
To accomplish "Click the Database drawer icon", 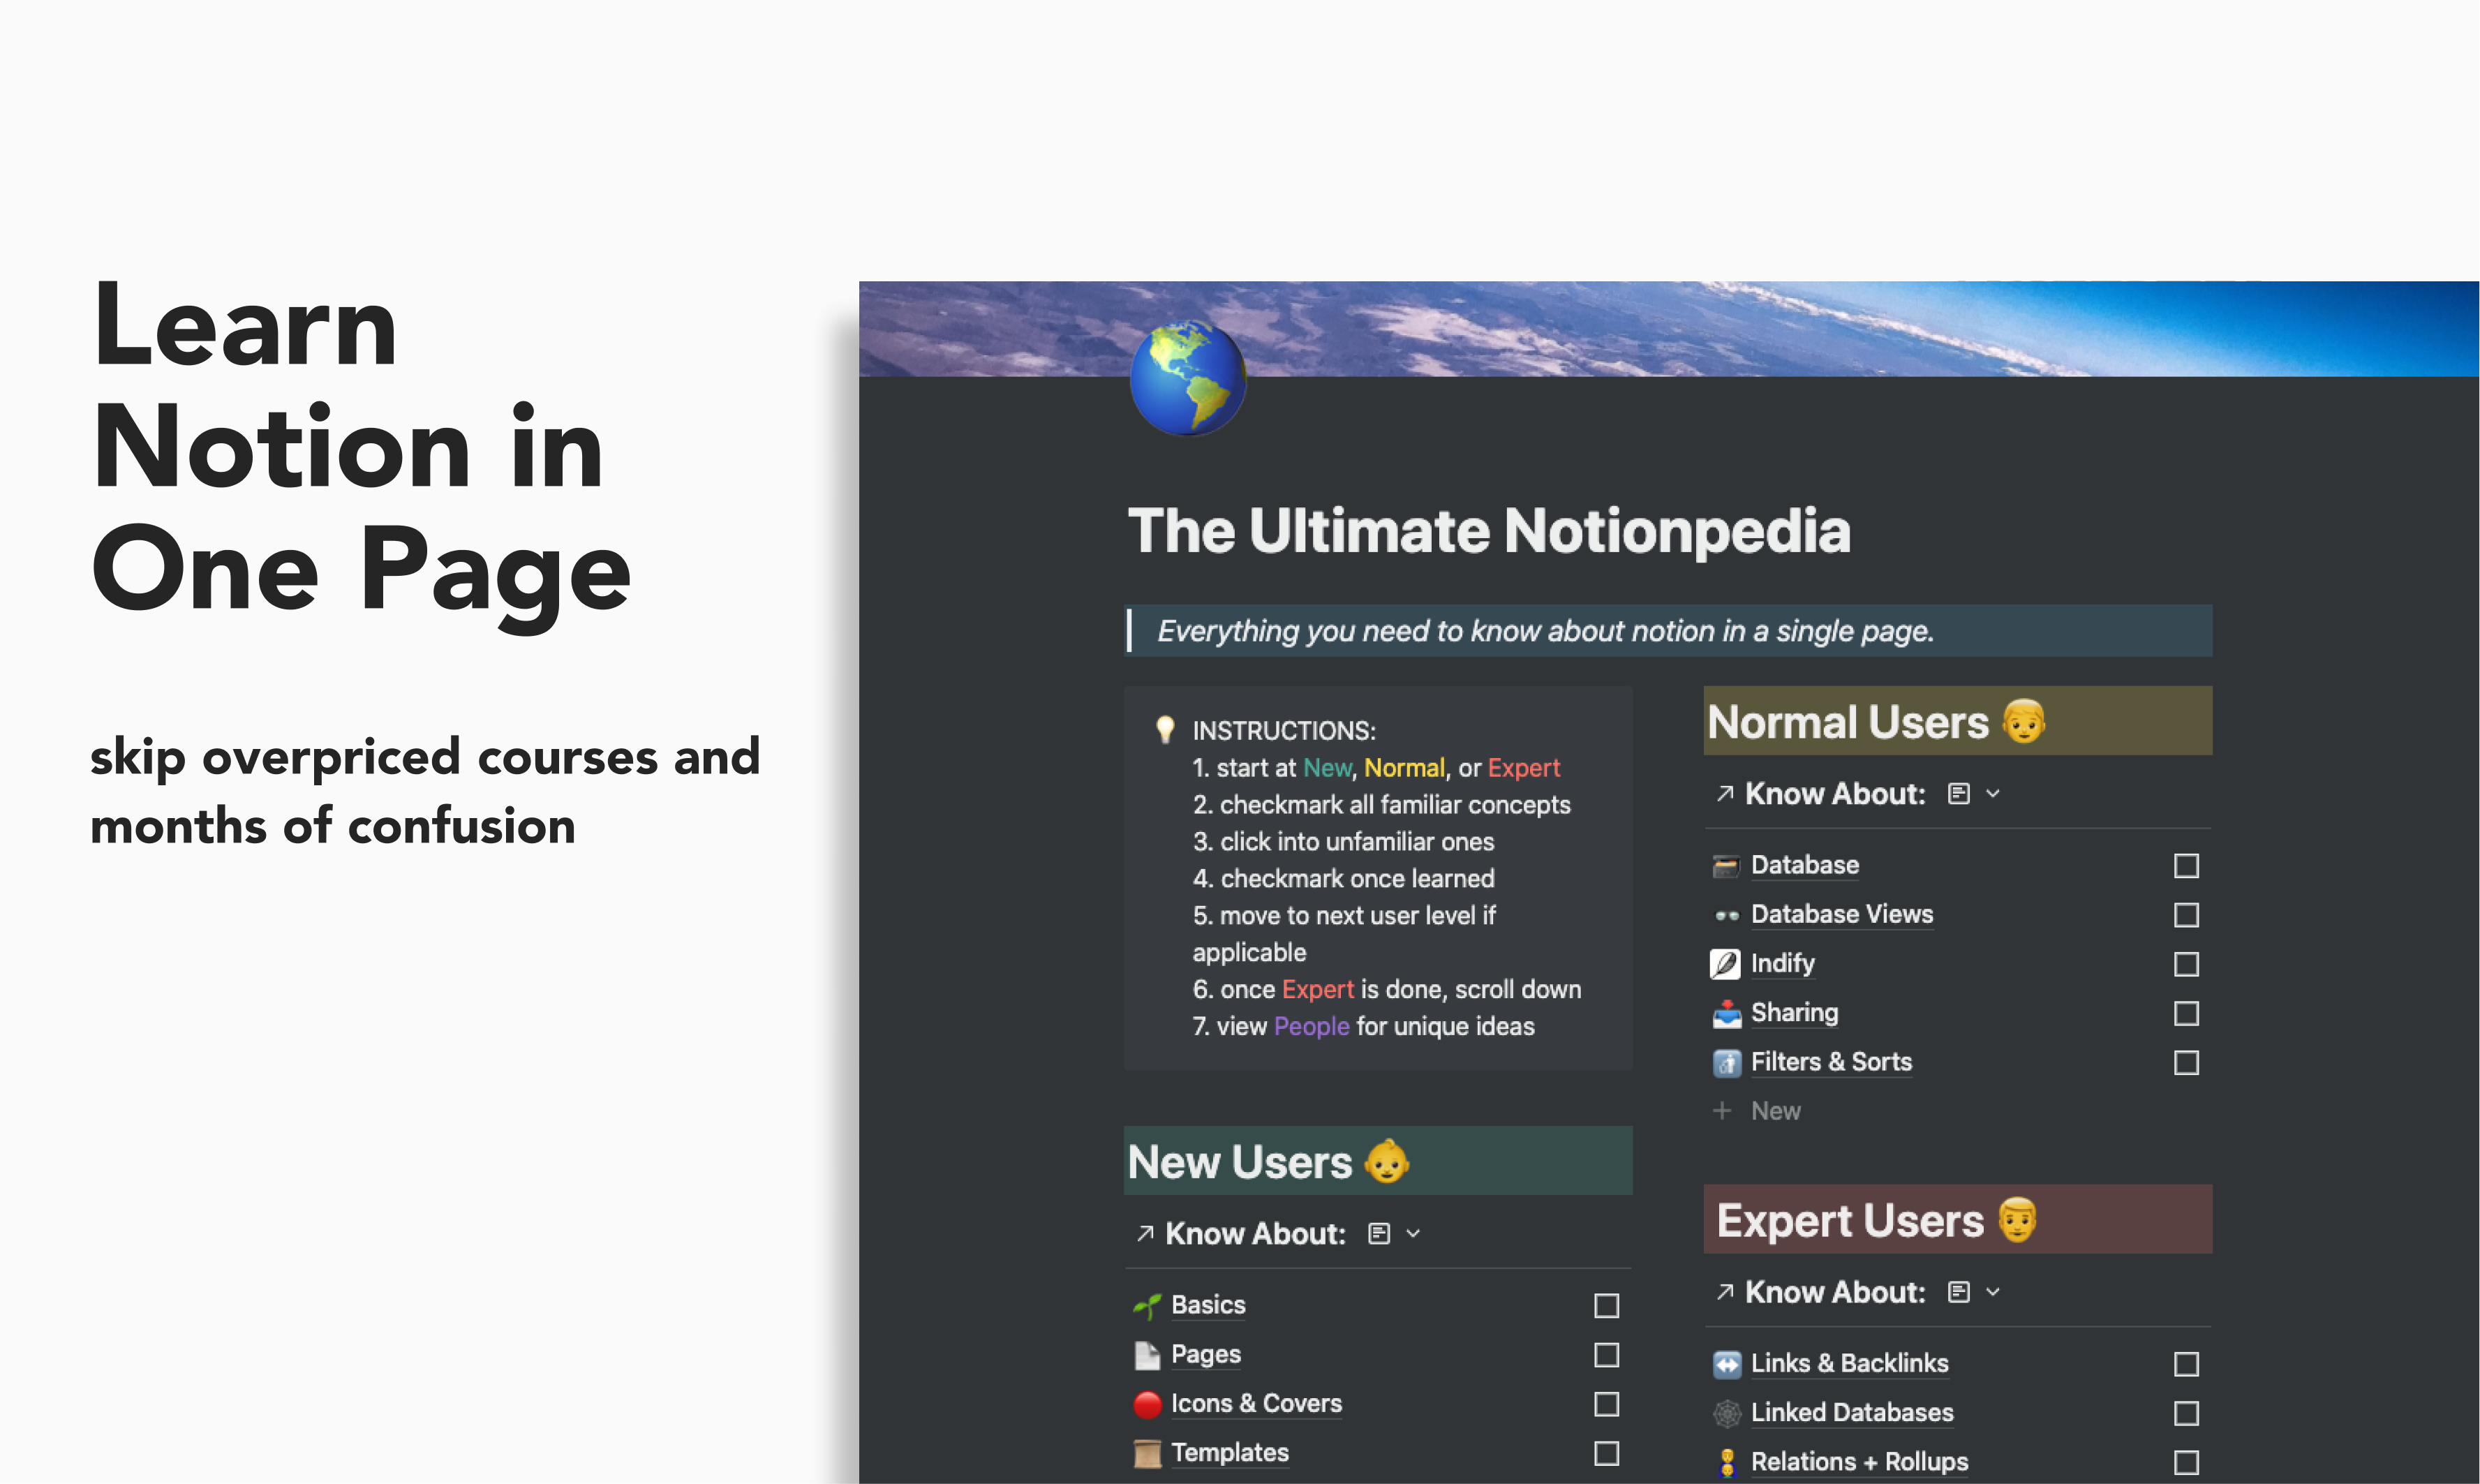I will tap(1726, 865).
